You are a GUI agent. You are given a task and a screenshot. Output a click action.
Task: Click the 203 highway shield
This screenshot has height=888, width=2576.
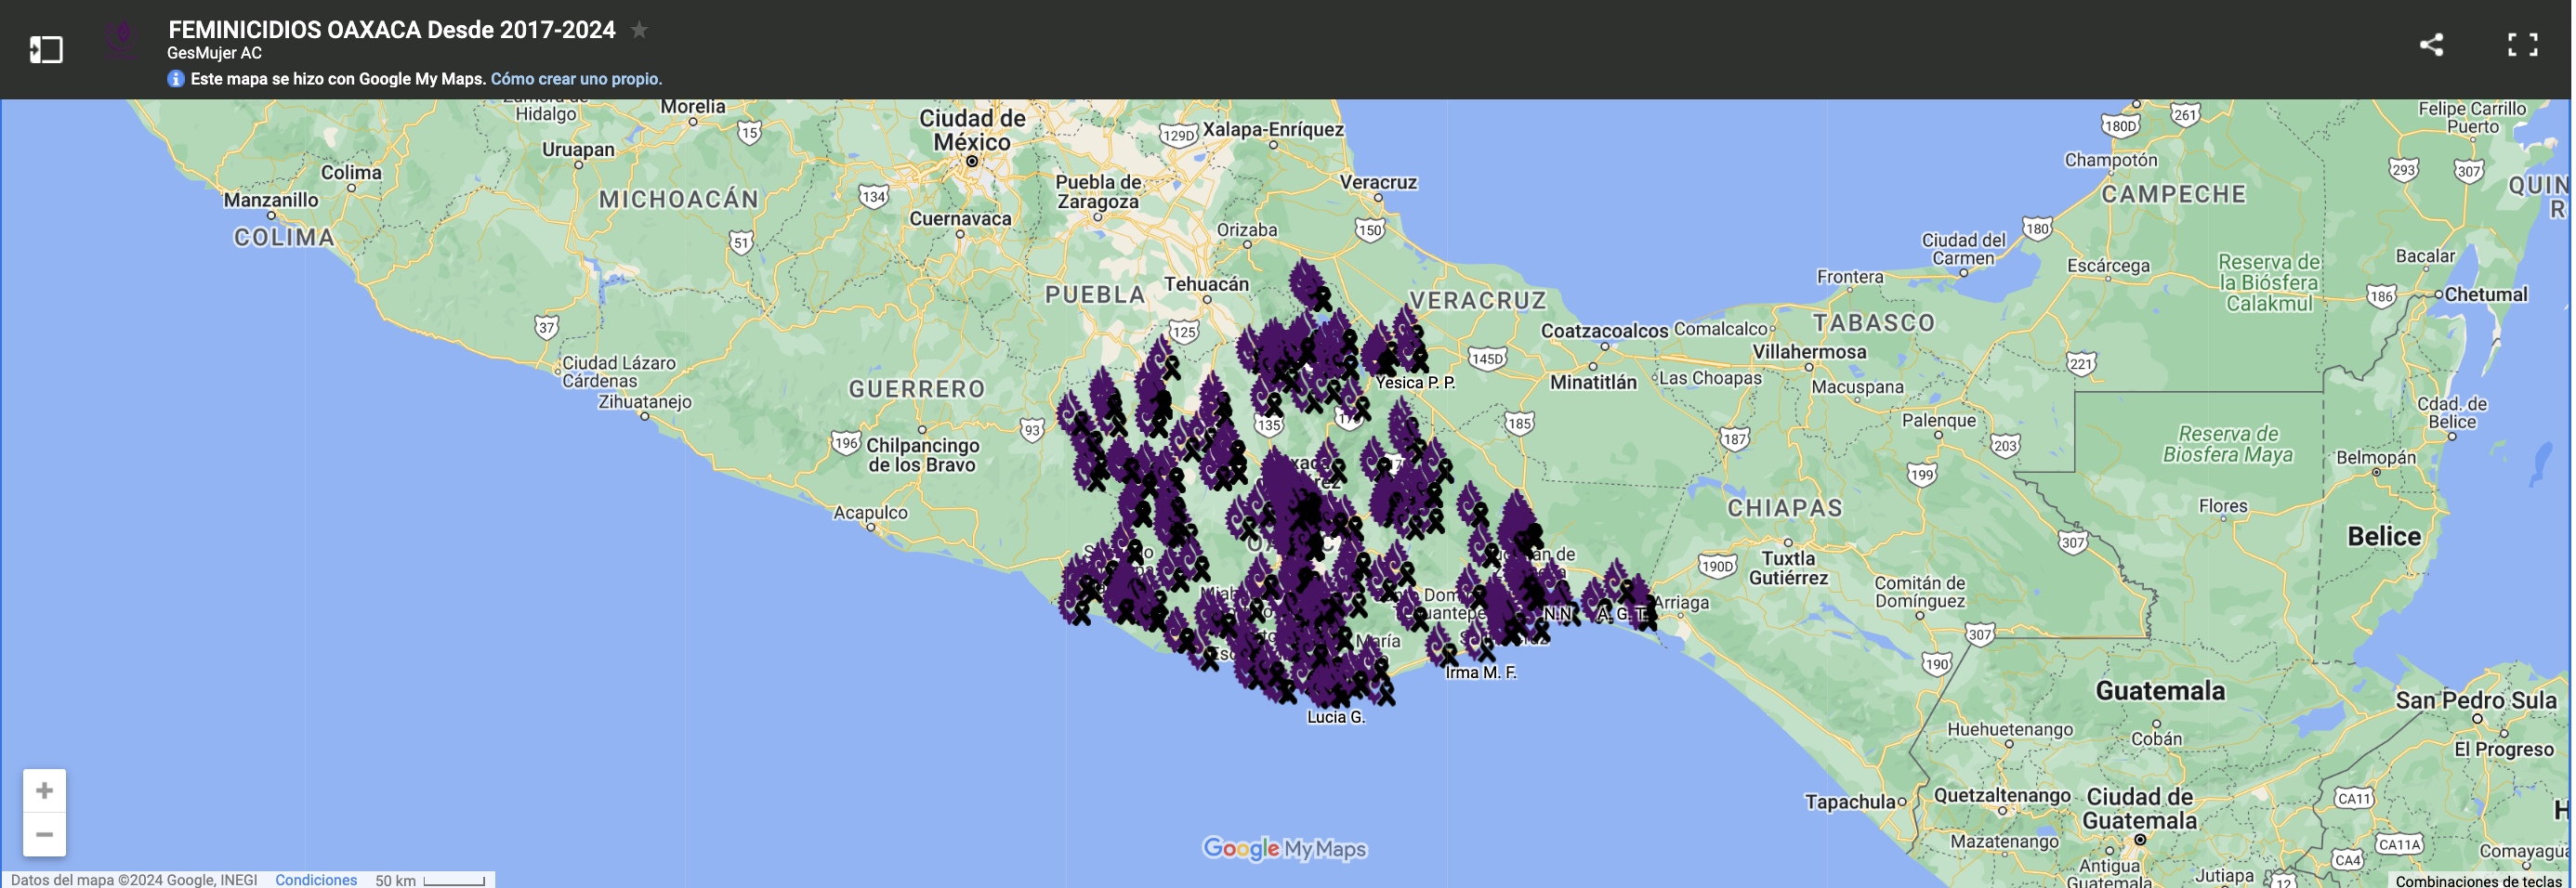coord(2005,445)
